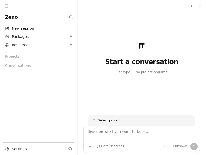The height and width of the screenshot is (155, 206).
Task: Click the status circle next to unknown
Action: pyautogui.click(x=166, y=146)
